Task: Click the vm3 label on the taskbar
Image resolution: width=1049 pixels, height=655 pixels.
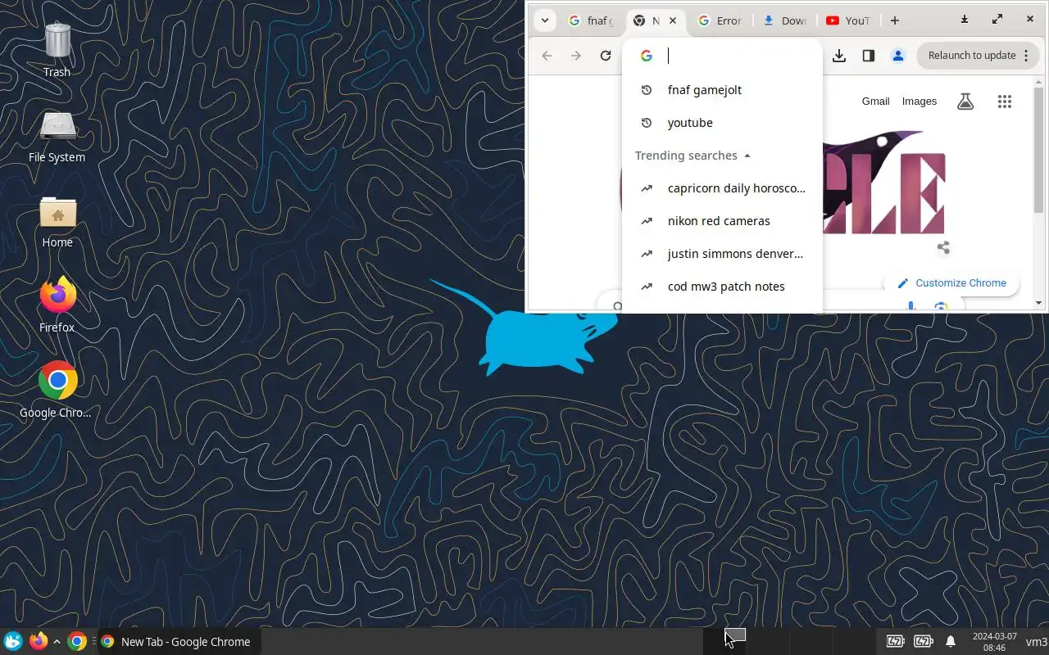Action: coord(1037,641)
